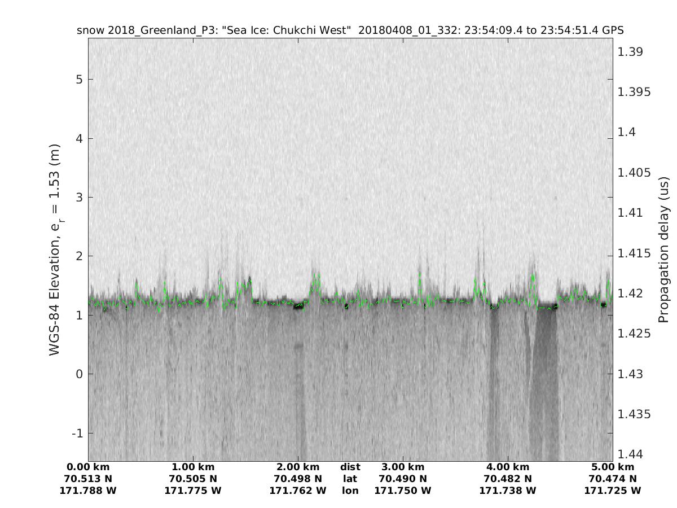Image resolution: width=677 pixels, height=508 pixels.
Task: Select the "1.415" propagation delay tick label
Action: coord(633,253)
